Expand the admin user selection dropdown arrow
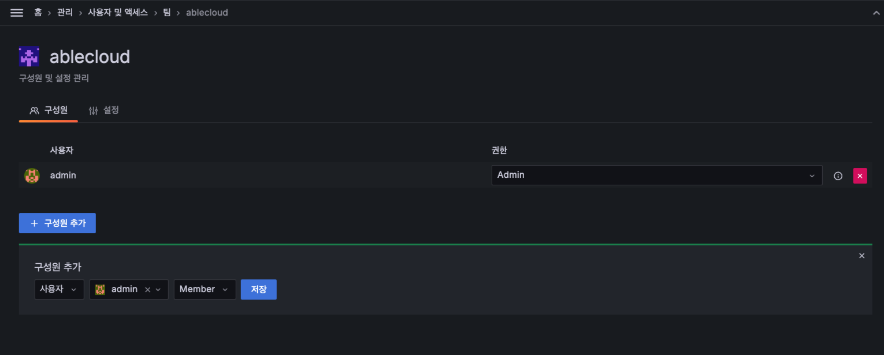Viewport: 884px width, 355px height. click(x=158, y=290)
